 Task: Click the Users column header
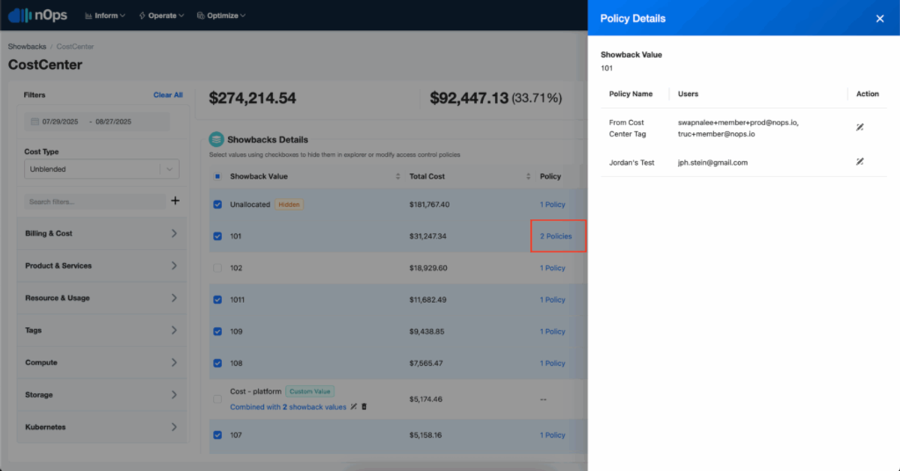[688, 94]
